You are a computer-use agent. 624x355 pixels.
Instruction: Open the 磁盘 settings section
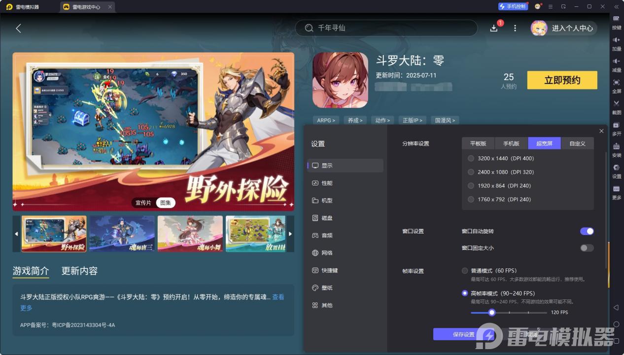click(345, 218)
